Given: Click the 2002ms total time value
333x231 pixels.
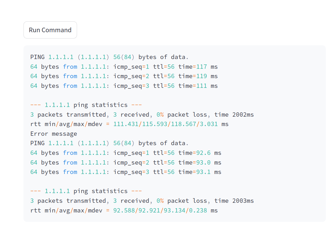Looking at the screenshot, I should click(243, 115).
